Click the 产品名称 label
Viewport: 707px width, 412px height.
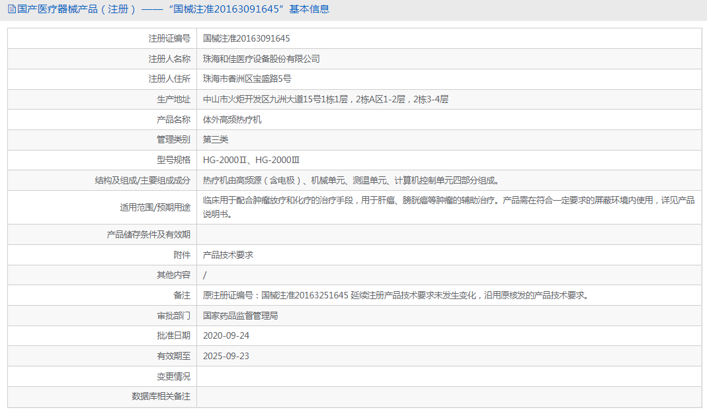(x=173, y=120)
